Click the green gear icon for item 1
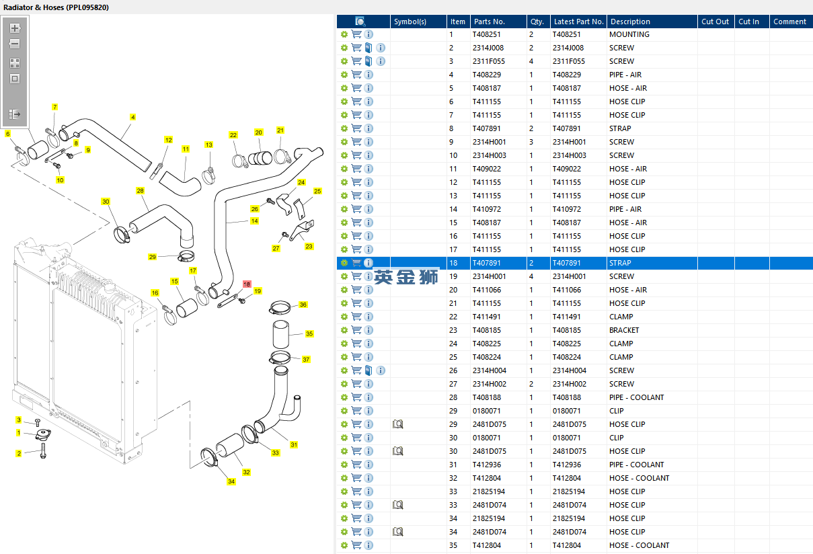The height and width of the screenshot is (554, 813). (344, 34)
